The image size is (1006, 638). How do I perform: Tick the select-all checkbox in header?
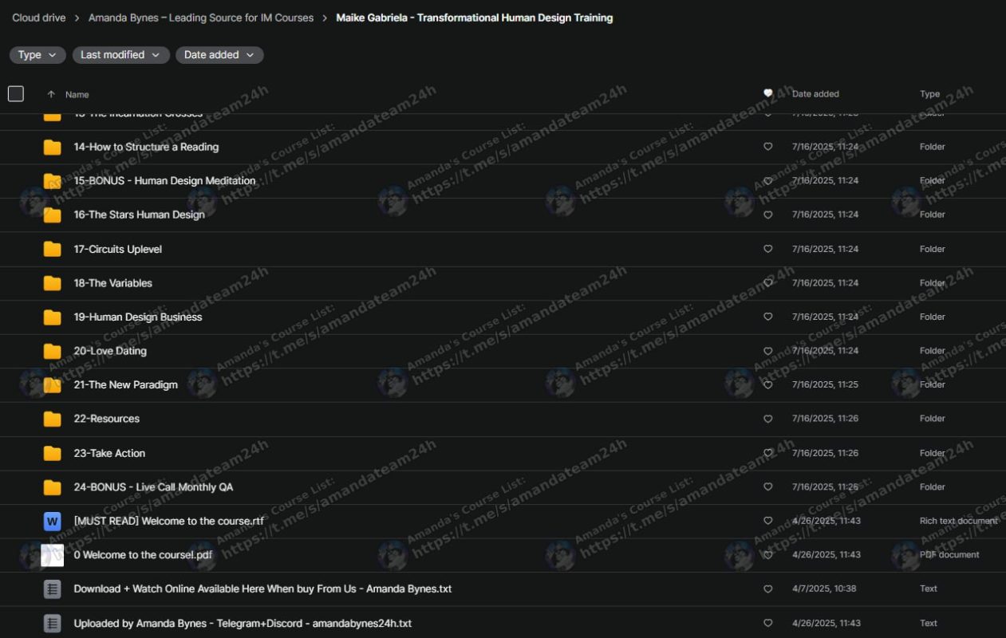(16, 94)
